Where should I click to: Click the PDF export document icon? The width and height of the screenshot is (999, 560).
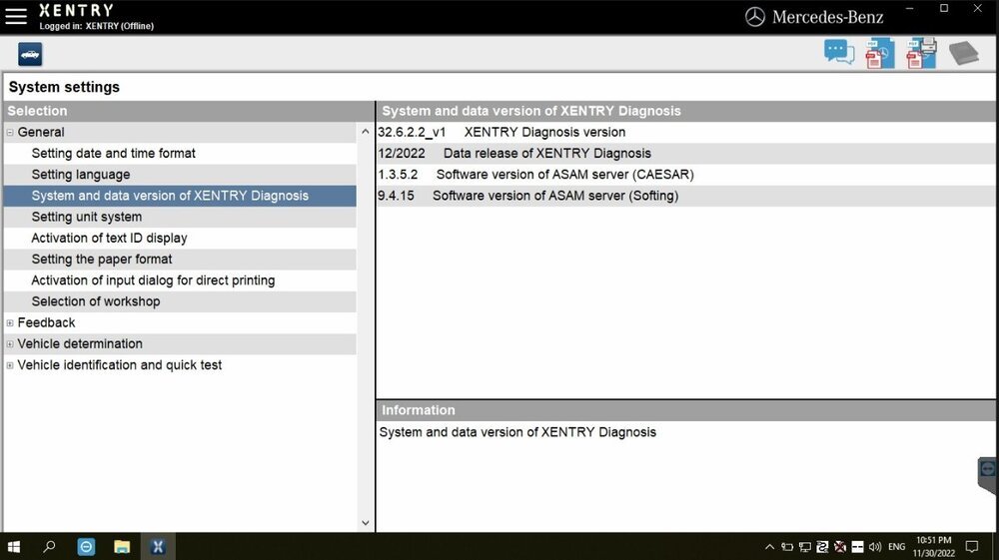[x=879, y=53]
